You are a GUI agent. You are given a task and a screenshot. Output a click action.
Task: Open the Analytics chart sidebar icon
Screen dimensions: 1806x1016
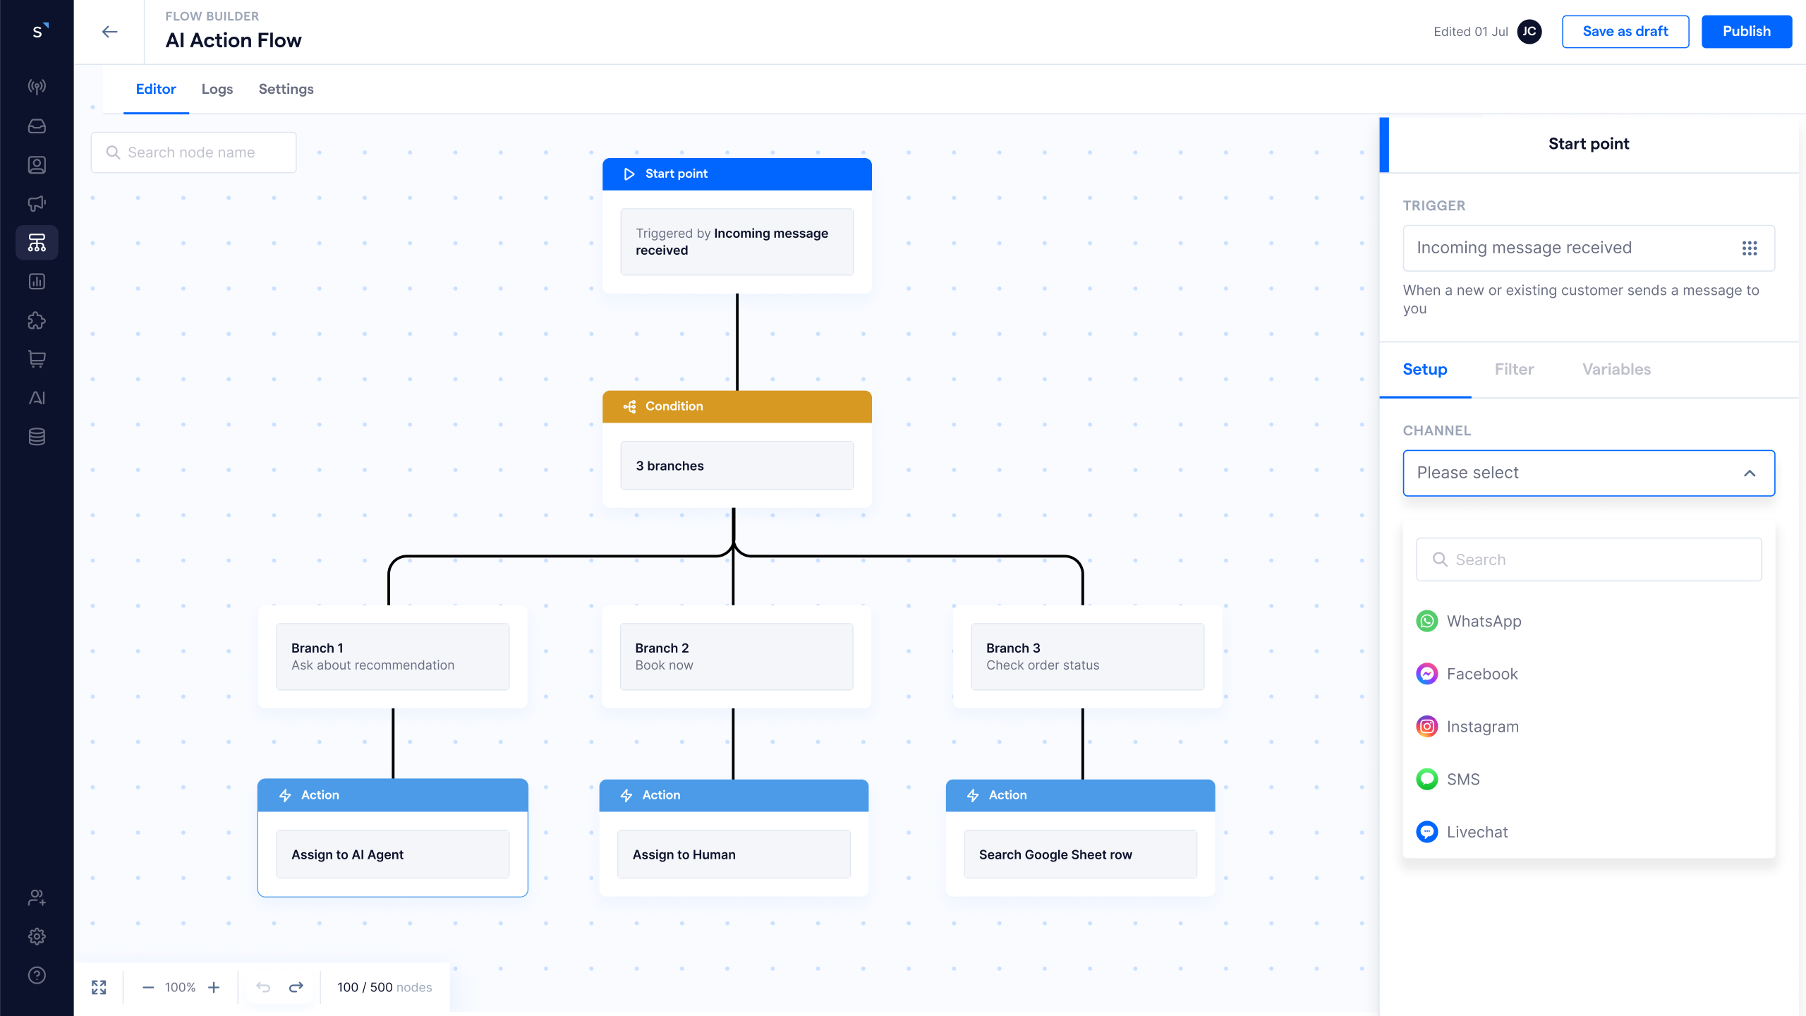(x=37, y=282)
